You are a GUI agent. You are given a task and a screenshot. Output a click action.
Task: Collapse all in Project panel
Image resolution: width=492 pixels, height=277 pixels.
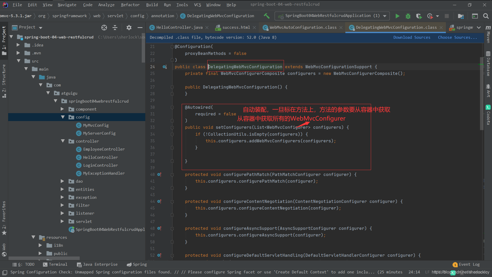coord(115,27)
